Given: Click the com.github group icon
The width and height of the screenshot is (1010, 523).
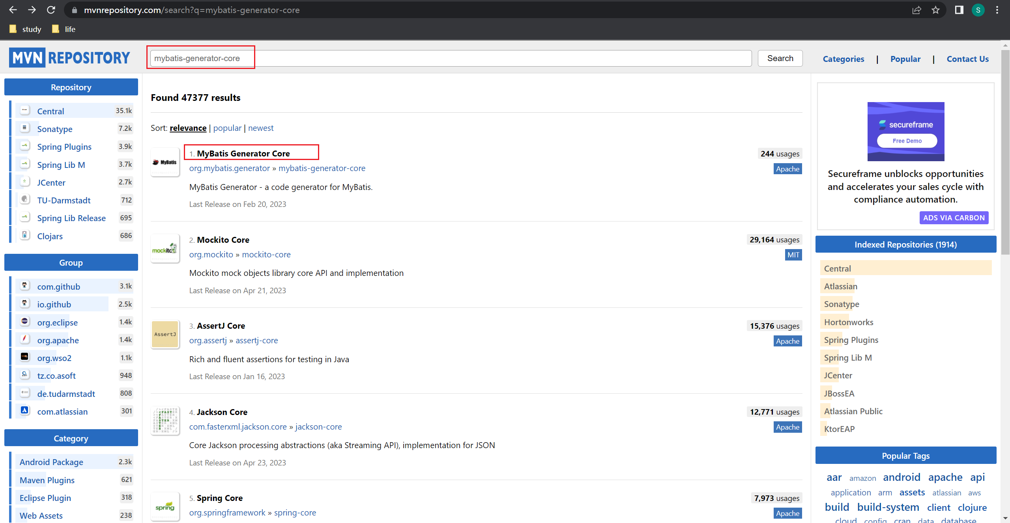Looking at the screenshot, I should [x=25, y=286].
